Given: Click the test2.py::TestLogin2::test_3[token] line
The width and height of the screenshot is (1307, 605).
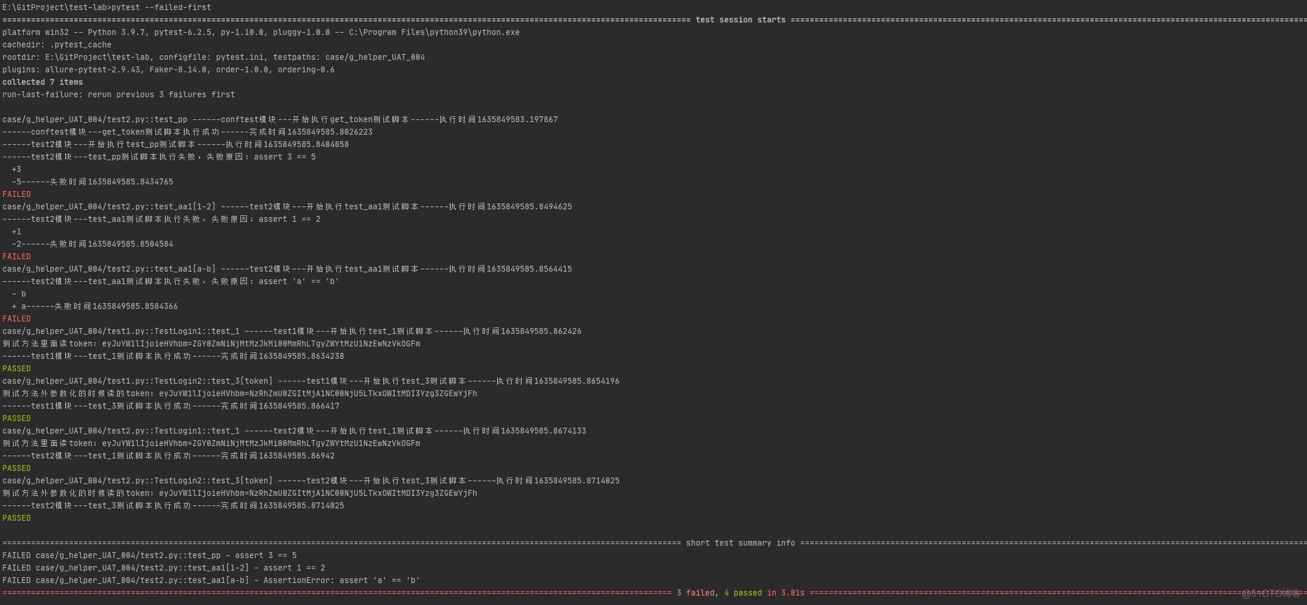Looking at the screenshot, I should (x=311, y=480).
